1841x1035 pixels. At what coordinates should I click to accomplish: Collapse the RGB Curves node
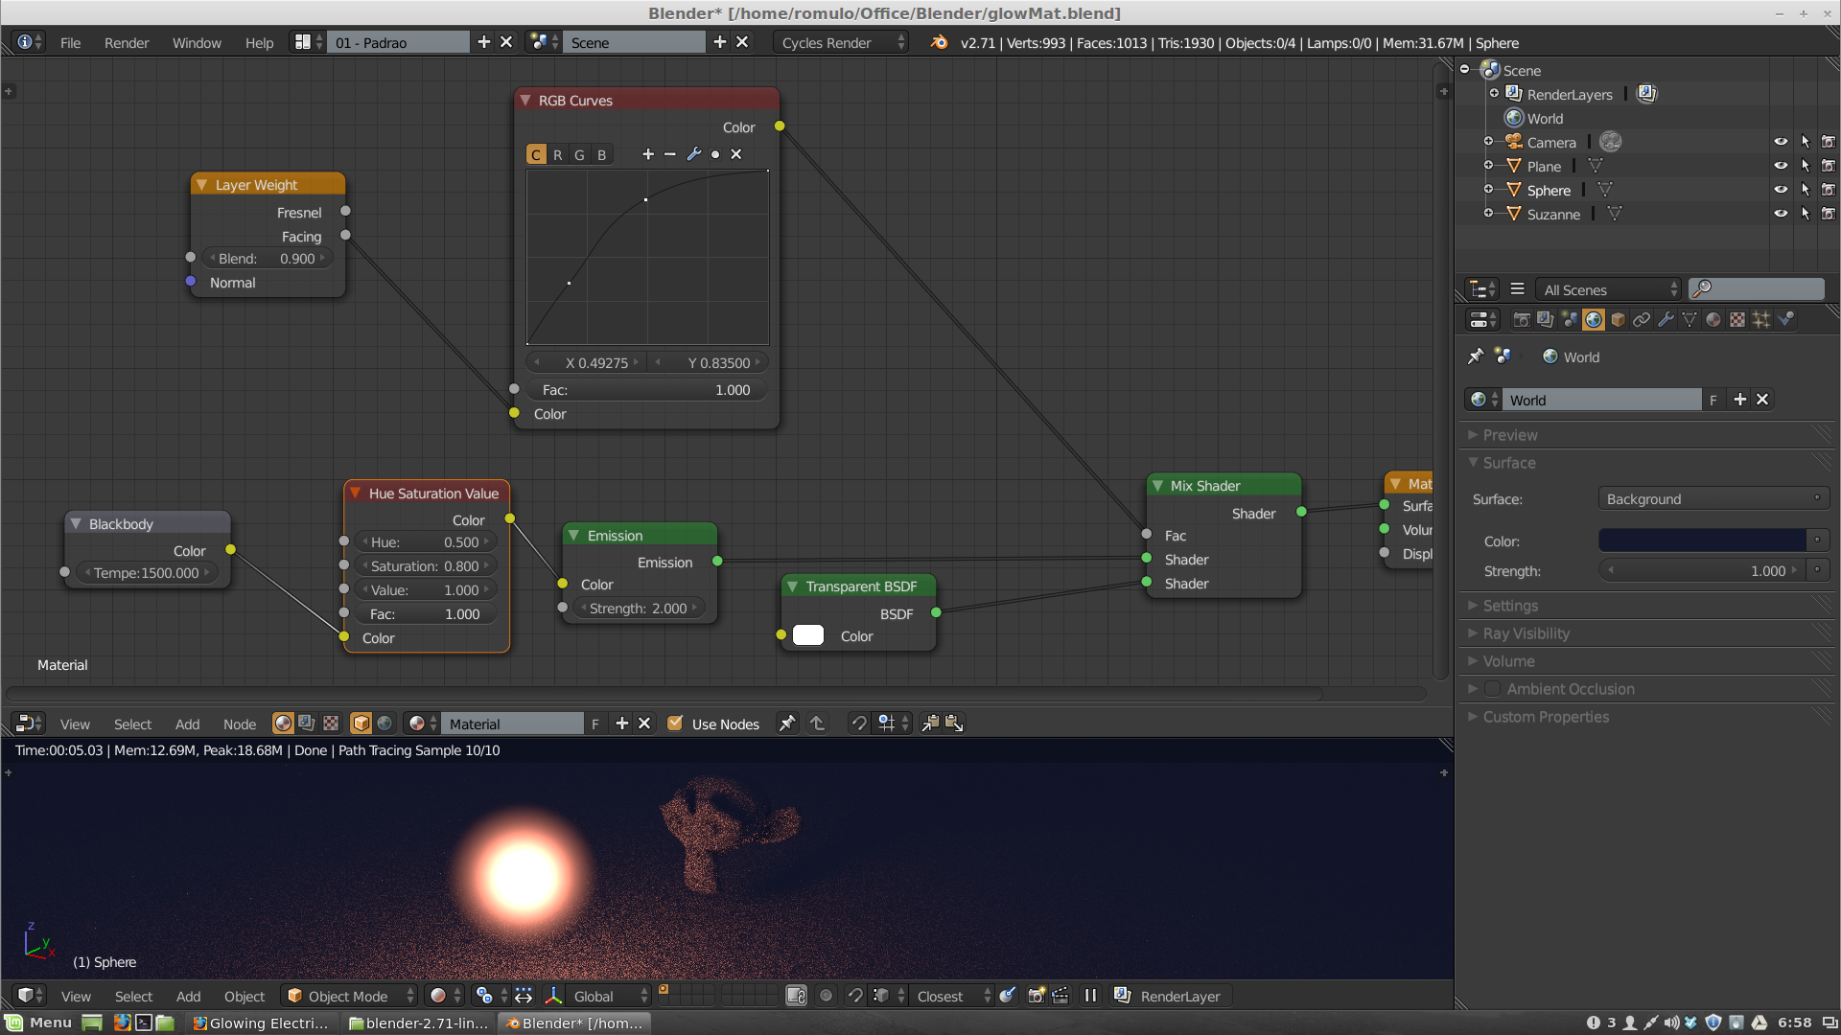(x=525, y=100)
